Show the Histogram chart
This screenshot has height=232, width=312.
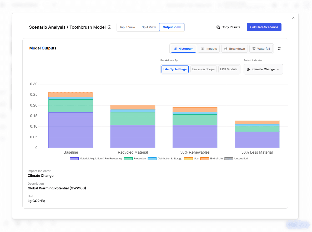coord(183,49)
